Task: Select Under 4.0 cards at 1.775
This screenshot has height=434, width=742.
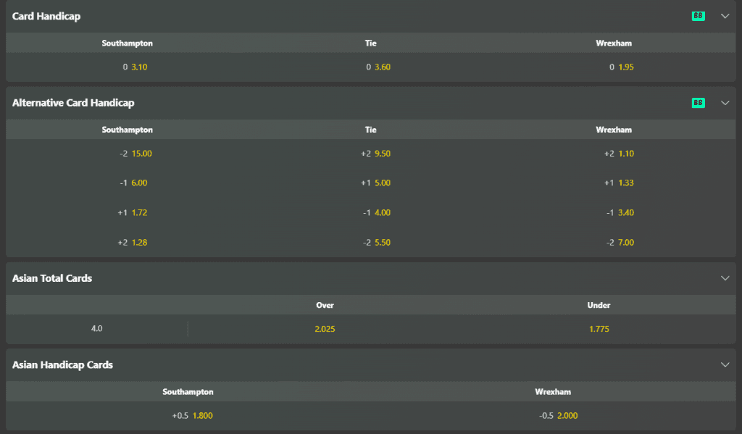Action: (599, 329)
